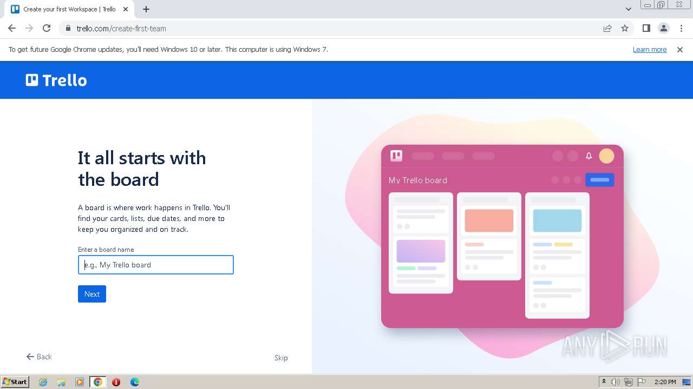Screen dimensions: 693x389
Task: Open the media player taskbar icon
Action: click(80, 382)
